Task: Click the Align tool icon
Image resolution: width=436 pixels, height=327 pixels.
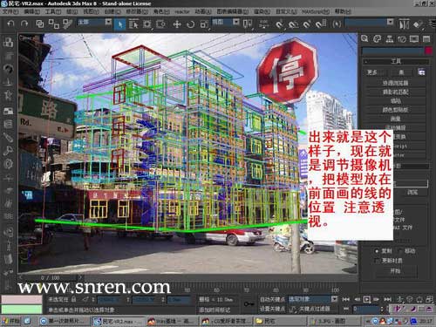Action: click(418, 24)
